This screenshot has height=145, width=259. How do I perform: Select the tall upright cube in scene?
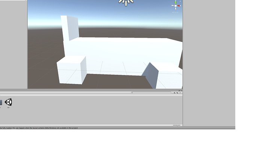pyautogui.click(x=70, y=28)
